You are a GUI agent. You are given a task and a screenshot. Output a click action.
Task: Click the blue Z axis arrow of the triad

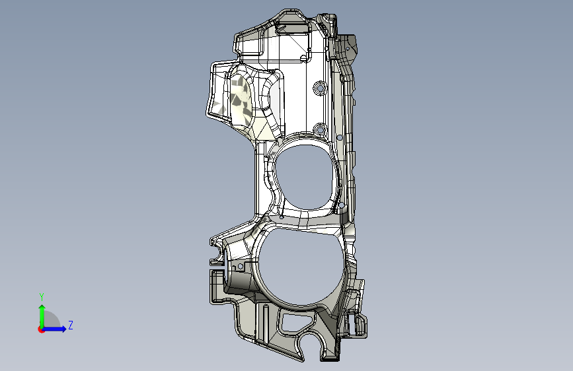(x=54, y=329)
